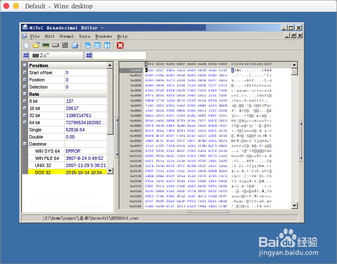This screenshot has height=264, width=337.
Task: Print using the printer toolbar icon
Action: tap(75, 45)
